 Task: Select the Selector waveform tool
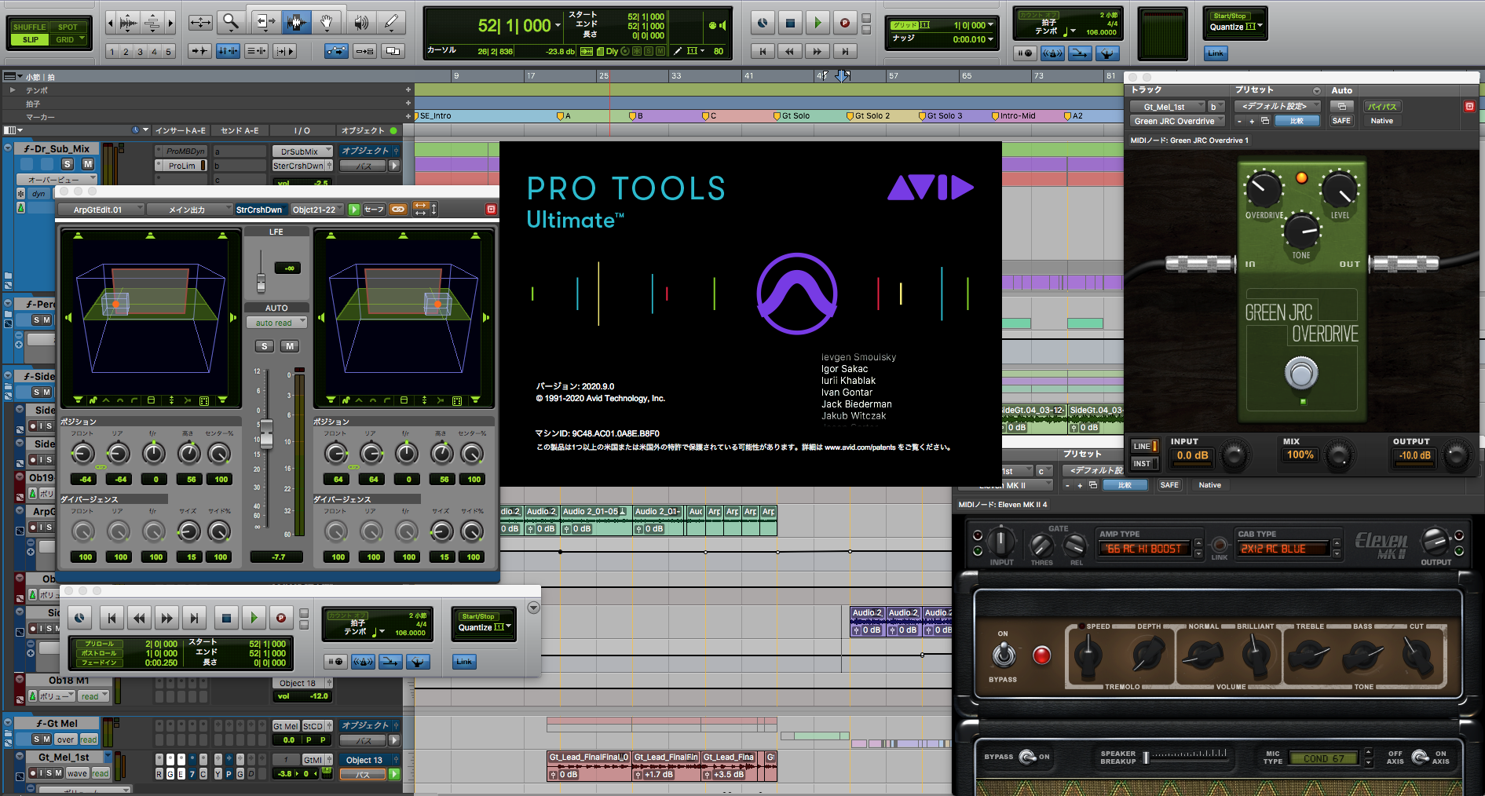pyautogui.click(x=296, y=23)
